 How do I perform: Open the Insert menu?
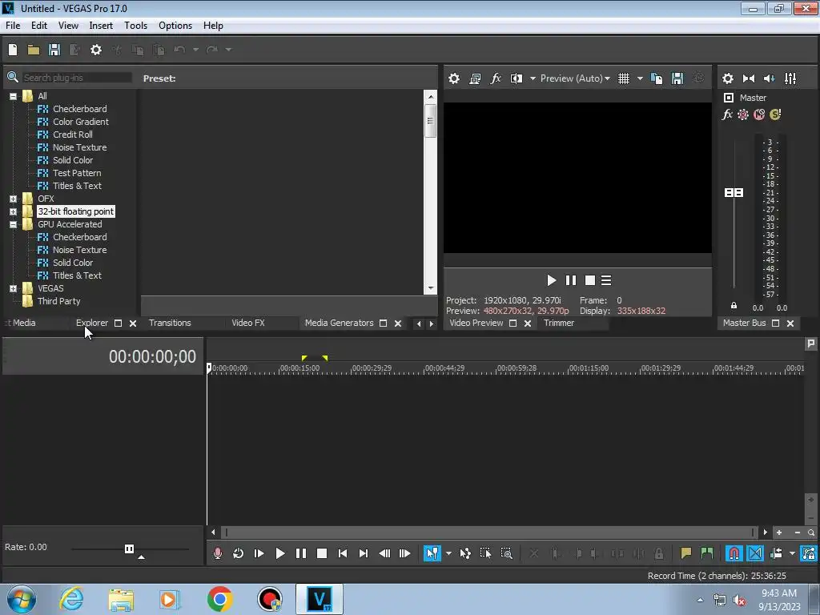101,26
